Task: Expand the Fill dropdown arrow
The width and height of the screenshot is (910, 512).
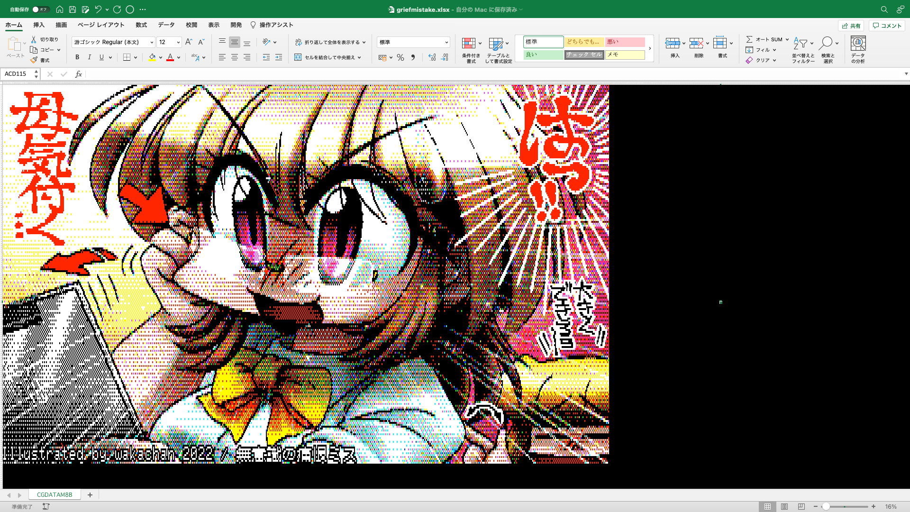Action: coord(774,50)
